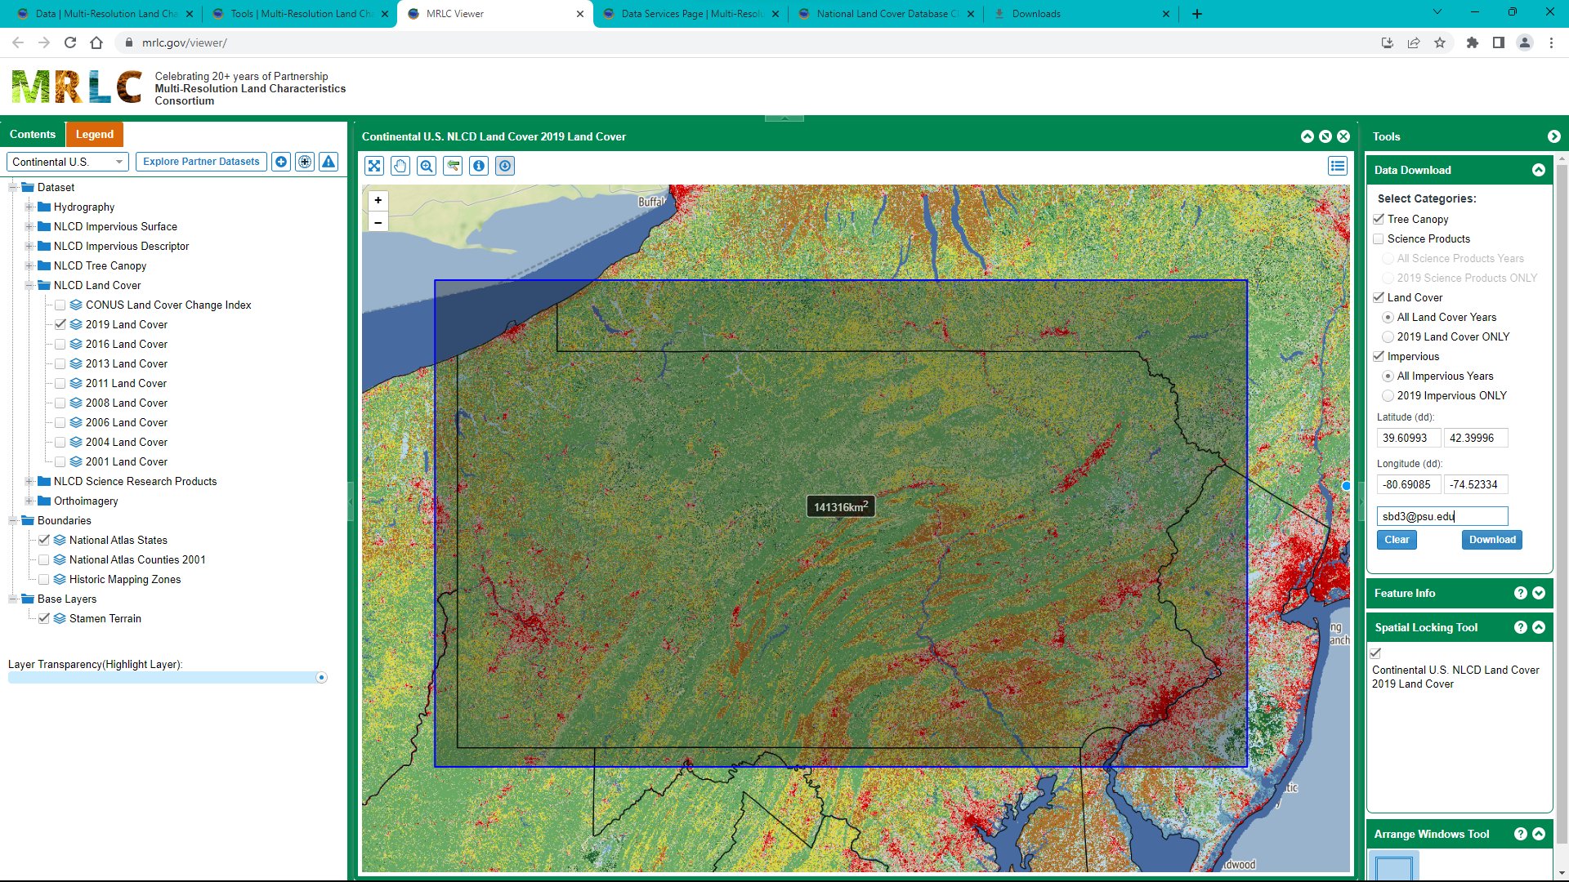1569x882 pixels.
Task: Switch to the Downloads browser tab
Action: (1081, 14)
